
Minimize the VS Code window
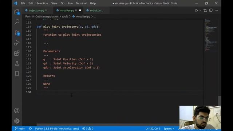coord(197,3)
